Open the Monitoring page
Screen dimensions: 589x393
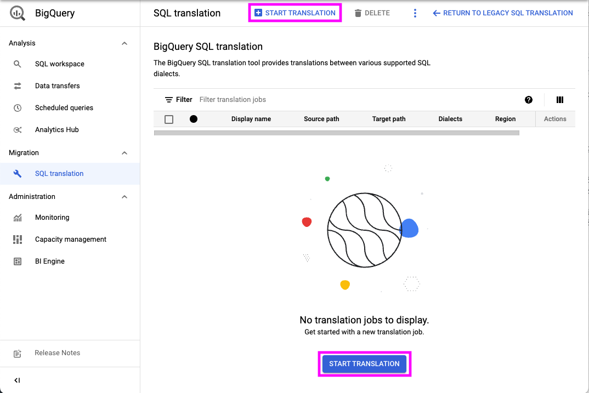(52, 217)
